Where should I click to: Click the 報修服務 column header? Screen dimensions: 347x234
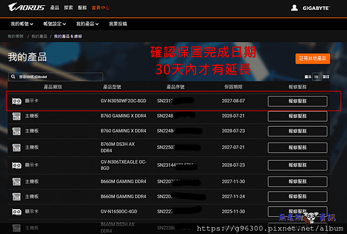[x=297, y=87]
